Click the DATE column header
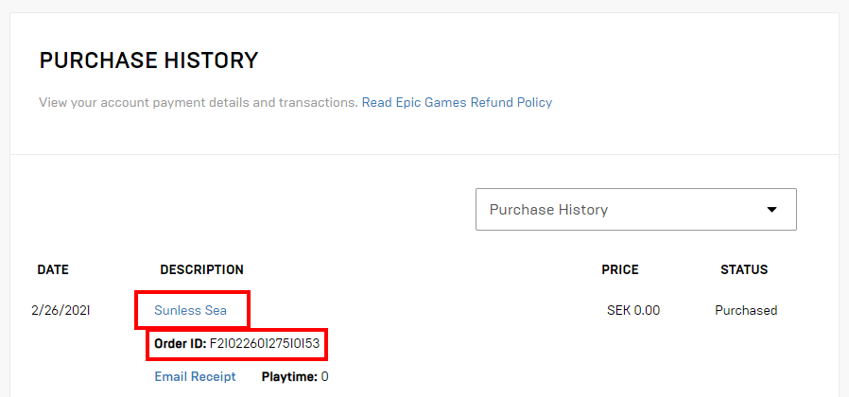The width and height of the screenshot is (849, 397). 53,269
